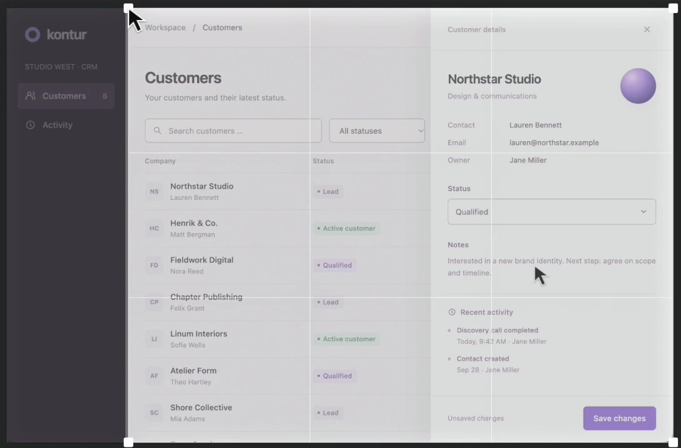Click the AF initials avatar
Viewport: 681px width, 448px height.
(154, 376)
